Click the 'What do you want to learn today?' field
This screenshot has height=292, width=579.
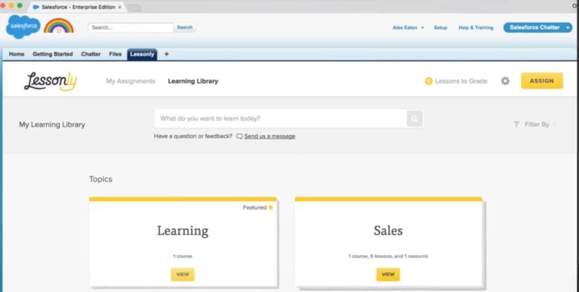280,119
